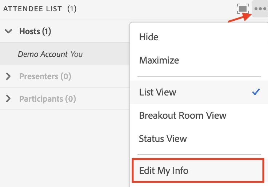Expand the Participants group chevron
Image resolution: width=268 pixels, height=187 pixels.
(9, 99)
